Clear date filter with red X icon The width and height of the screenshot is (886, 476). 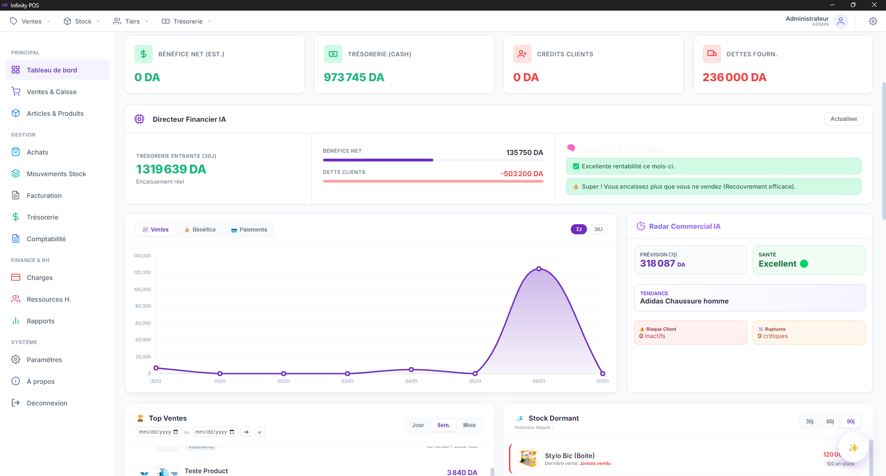[x=260, y=432]
